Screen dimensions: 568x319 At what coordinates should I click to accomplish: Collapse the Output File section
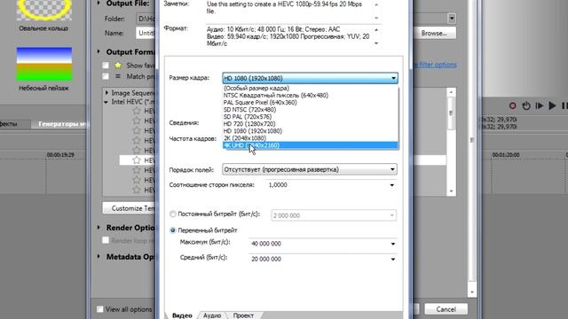pos(99,4)
